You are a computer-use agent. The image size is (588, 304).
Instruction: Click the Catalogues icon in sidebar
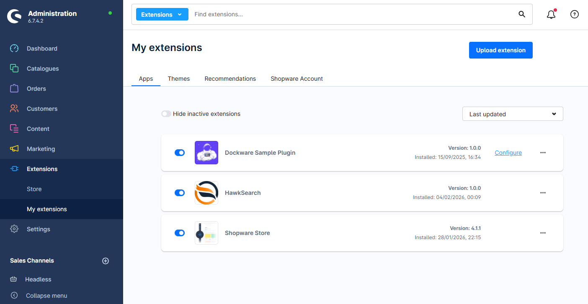14,69
